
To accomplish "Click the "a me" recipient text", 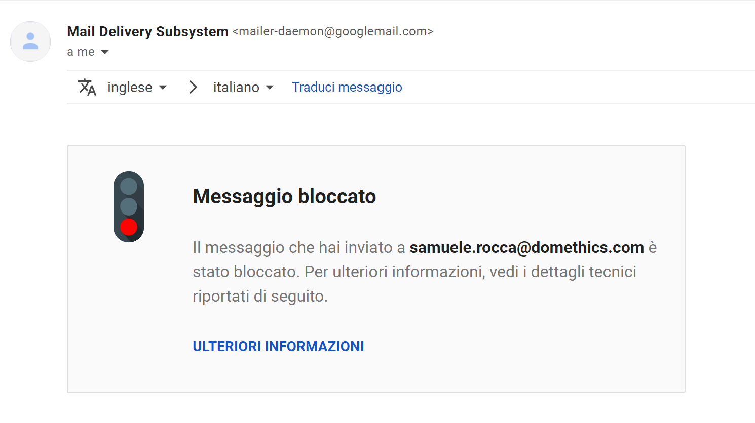I will tap(81, 52).
